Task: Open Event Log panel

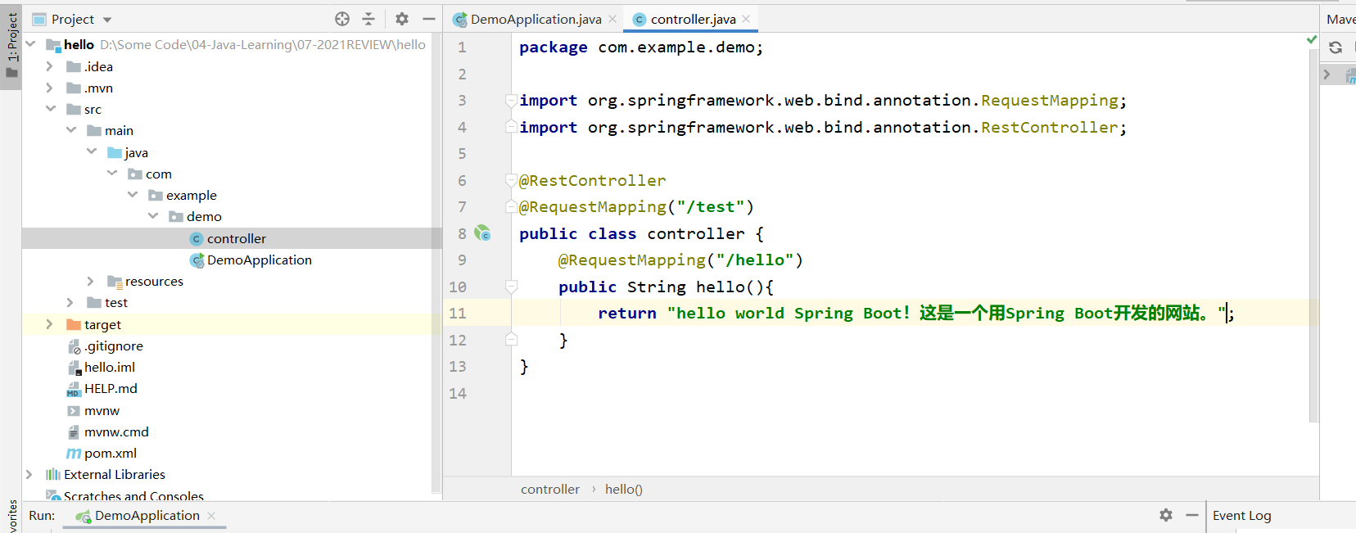Action: click(1241, 515)
